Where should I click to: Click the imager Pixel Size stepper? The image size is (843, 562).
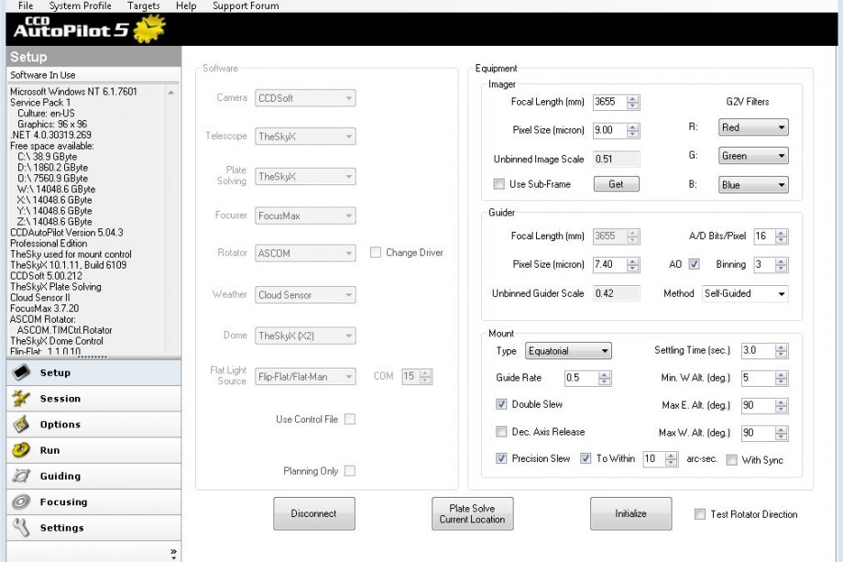pyautogui.click(x=633, y=130)
